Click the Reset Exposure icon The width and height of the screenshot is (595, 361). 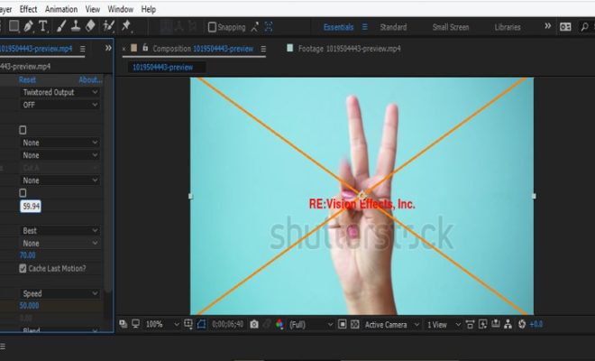522,325
